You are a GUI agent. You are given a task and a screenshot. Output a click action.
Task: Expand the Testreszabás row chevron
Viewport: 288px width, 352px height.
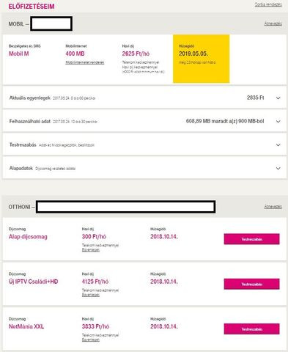278,145
